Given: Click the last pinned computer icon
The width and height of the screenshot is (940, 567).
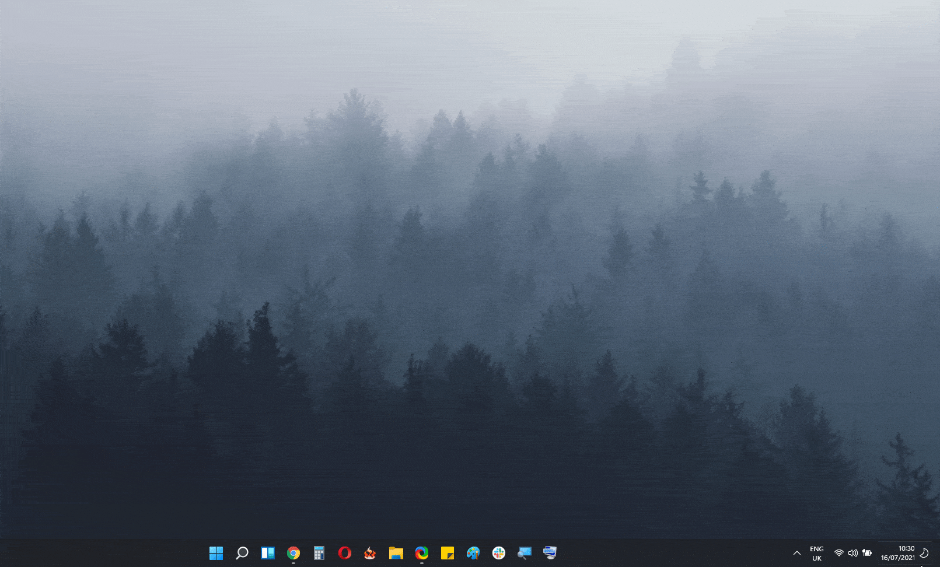Looking at the screenshot, I should point(550,553).
